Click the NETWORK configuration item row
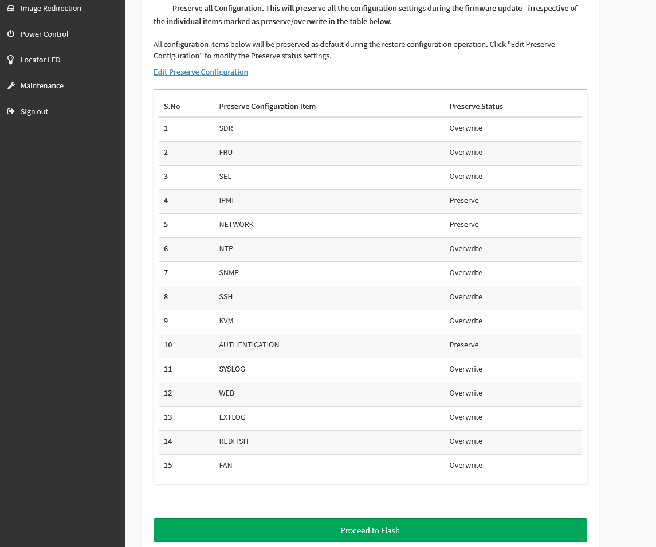Image resolution: width=656 pixels, height=547 pixels. (236, 225)
